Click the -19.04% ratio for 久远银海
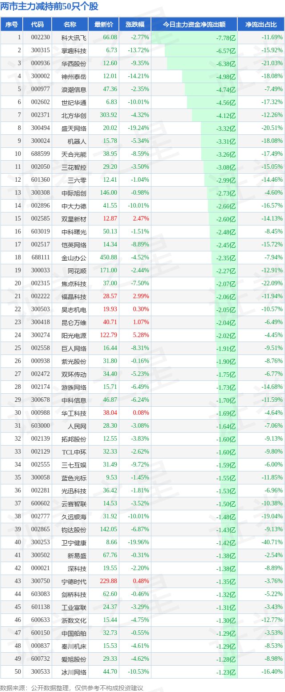 pyautogui.click(x=272, y=517)
